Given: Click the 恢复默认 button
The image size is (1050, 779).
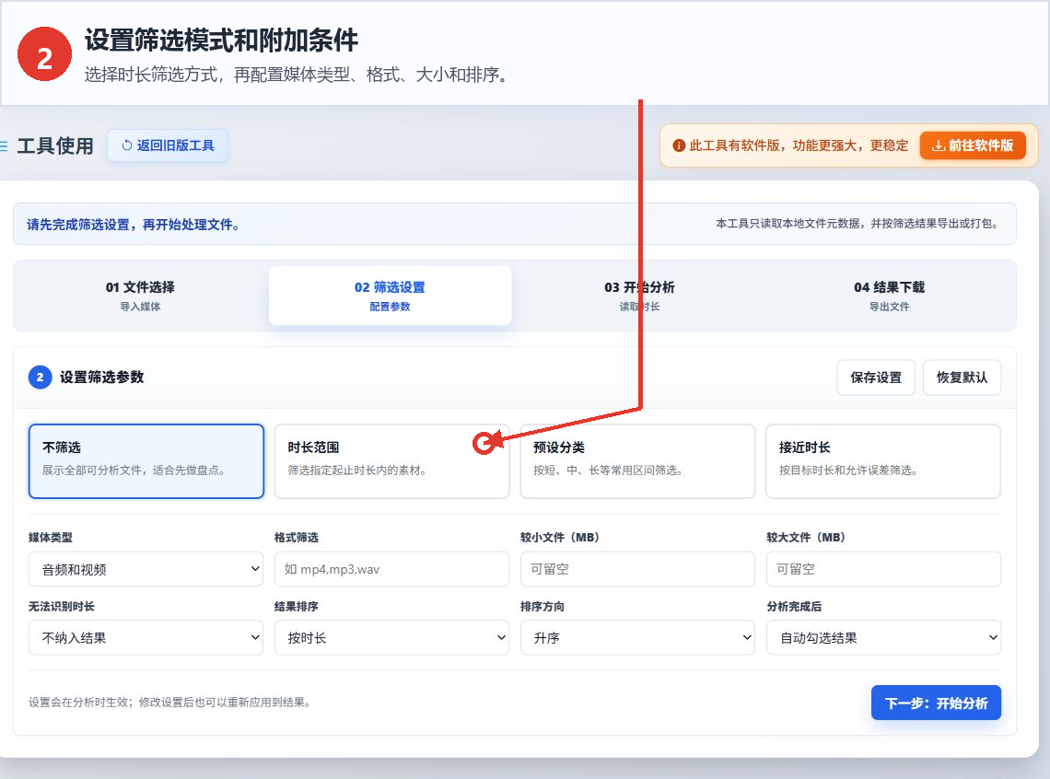Looking at the screenshot, I should [x=962, y=378].
